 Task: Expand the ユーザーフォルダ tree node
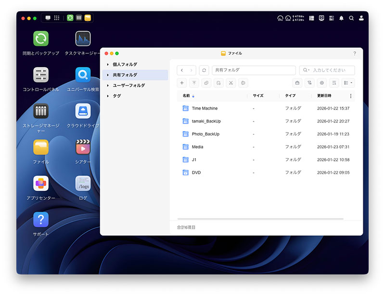[108, 86]
